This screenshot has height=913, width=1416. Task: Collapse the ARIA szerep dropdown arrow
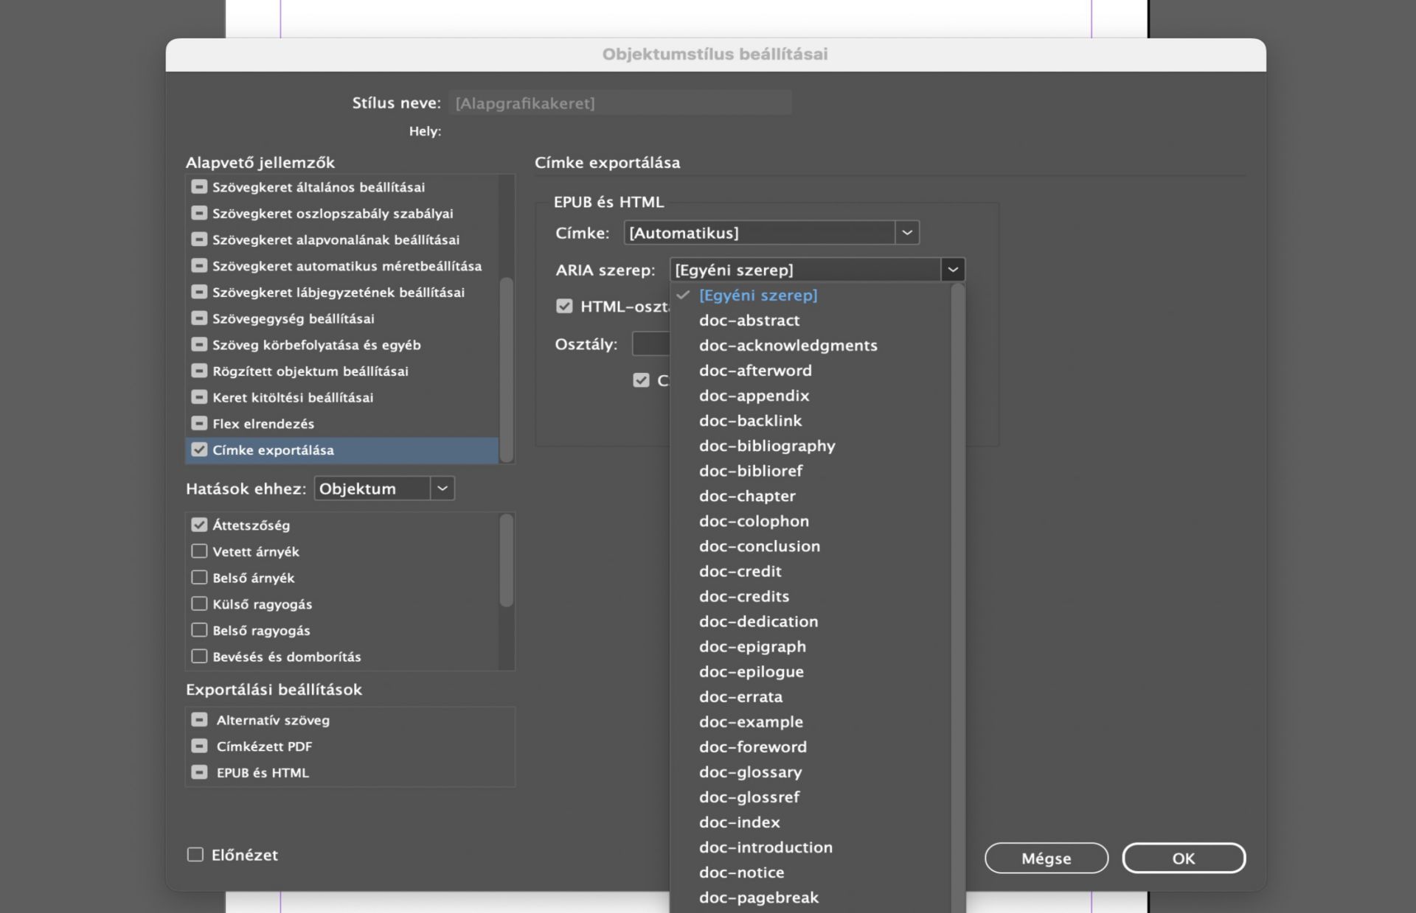952,270
